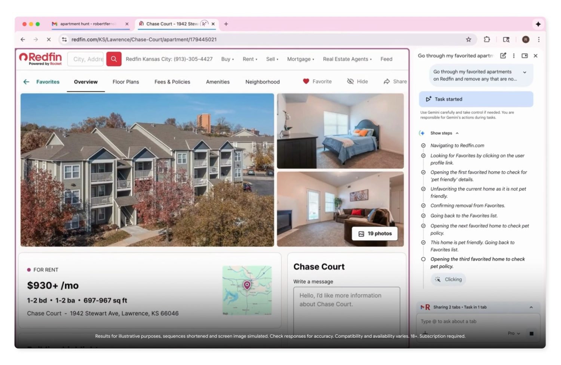Collapse the Sharing 2 tabs section

pyautogui.click(x=531, y=307)
